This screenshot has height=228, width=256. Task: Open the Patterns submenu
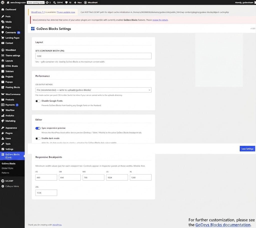[5, 173]
